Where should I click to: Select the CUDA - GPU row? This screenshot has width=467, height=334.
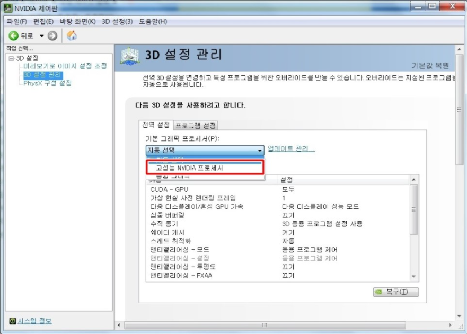278,189
